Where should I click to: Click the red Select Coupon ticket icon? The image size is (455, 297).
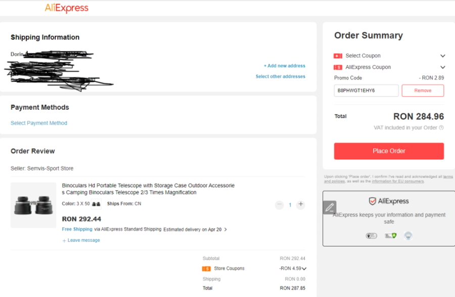pyautogui.click(x=338, y=56)
